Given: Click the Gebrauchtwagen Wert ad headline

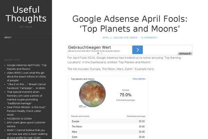Looking at the screenshot, I should pyautogui.click(x=89, y=47).
